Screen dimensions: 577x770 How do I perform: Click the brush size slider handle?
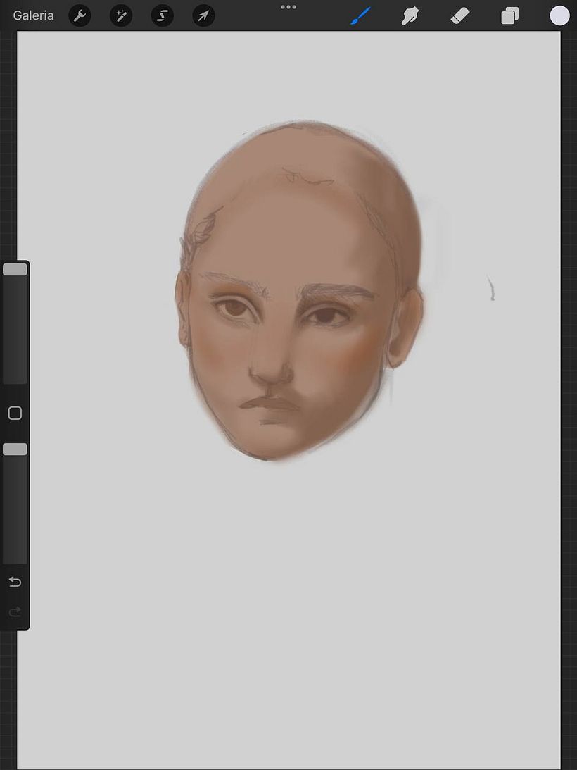pos(15,270)
